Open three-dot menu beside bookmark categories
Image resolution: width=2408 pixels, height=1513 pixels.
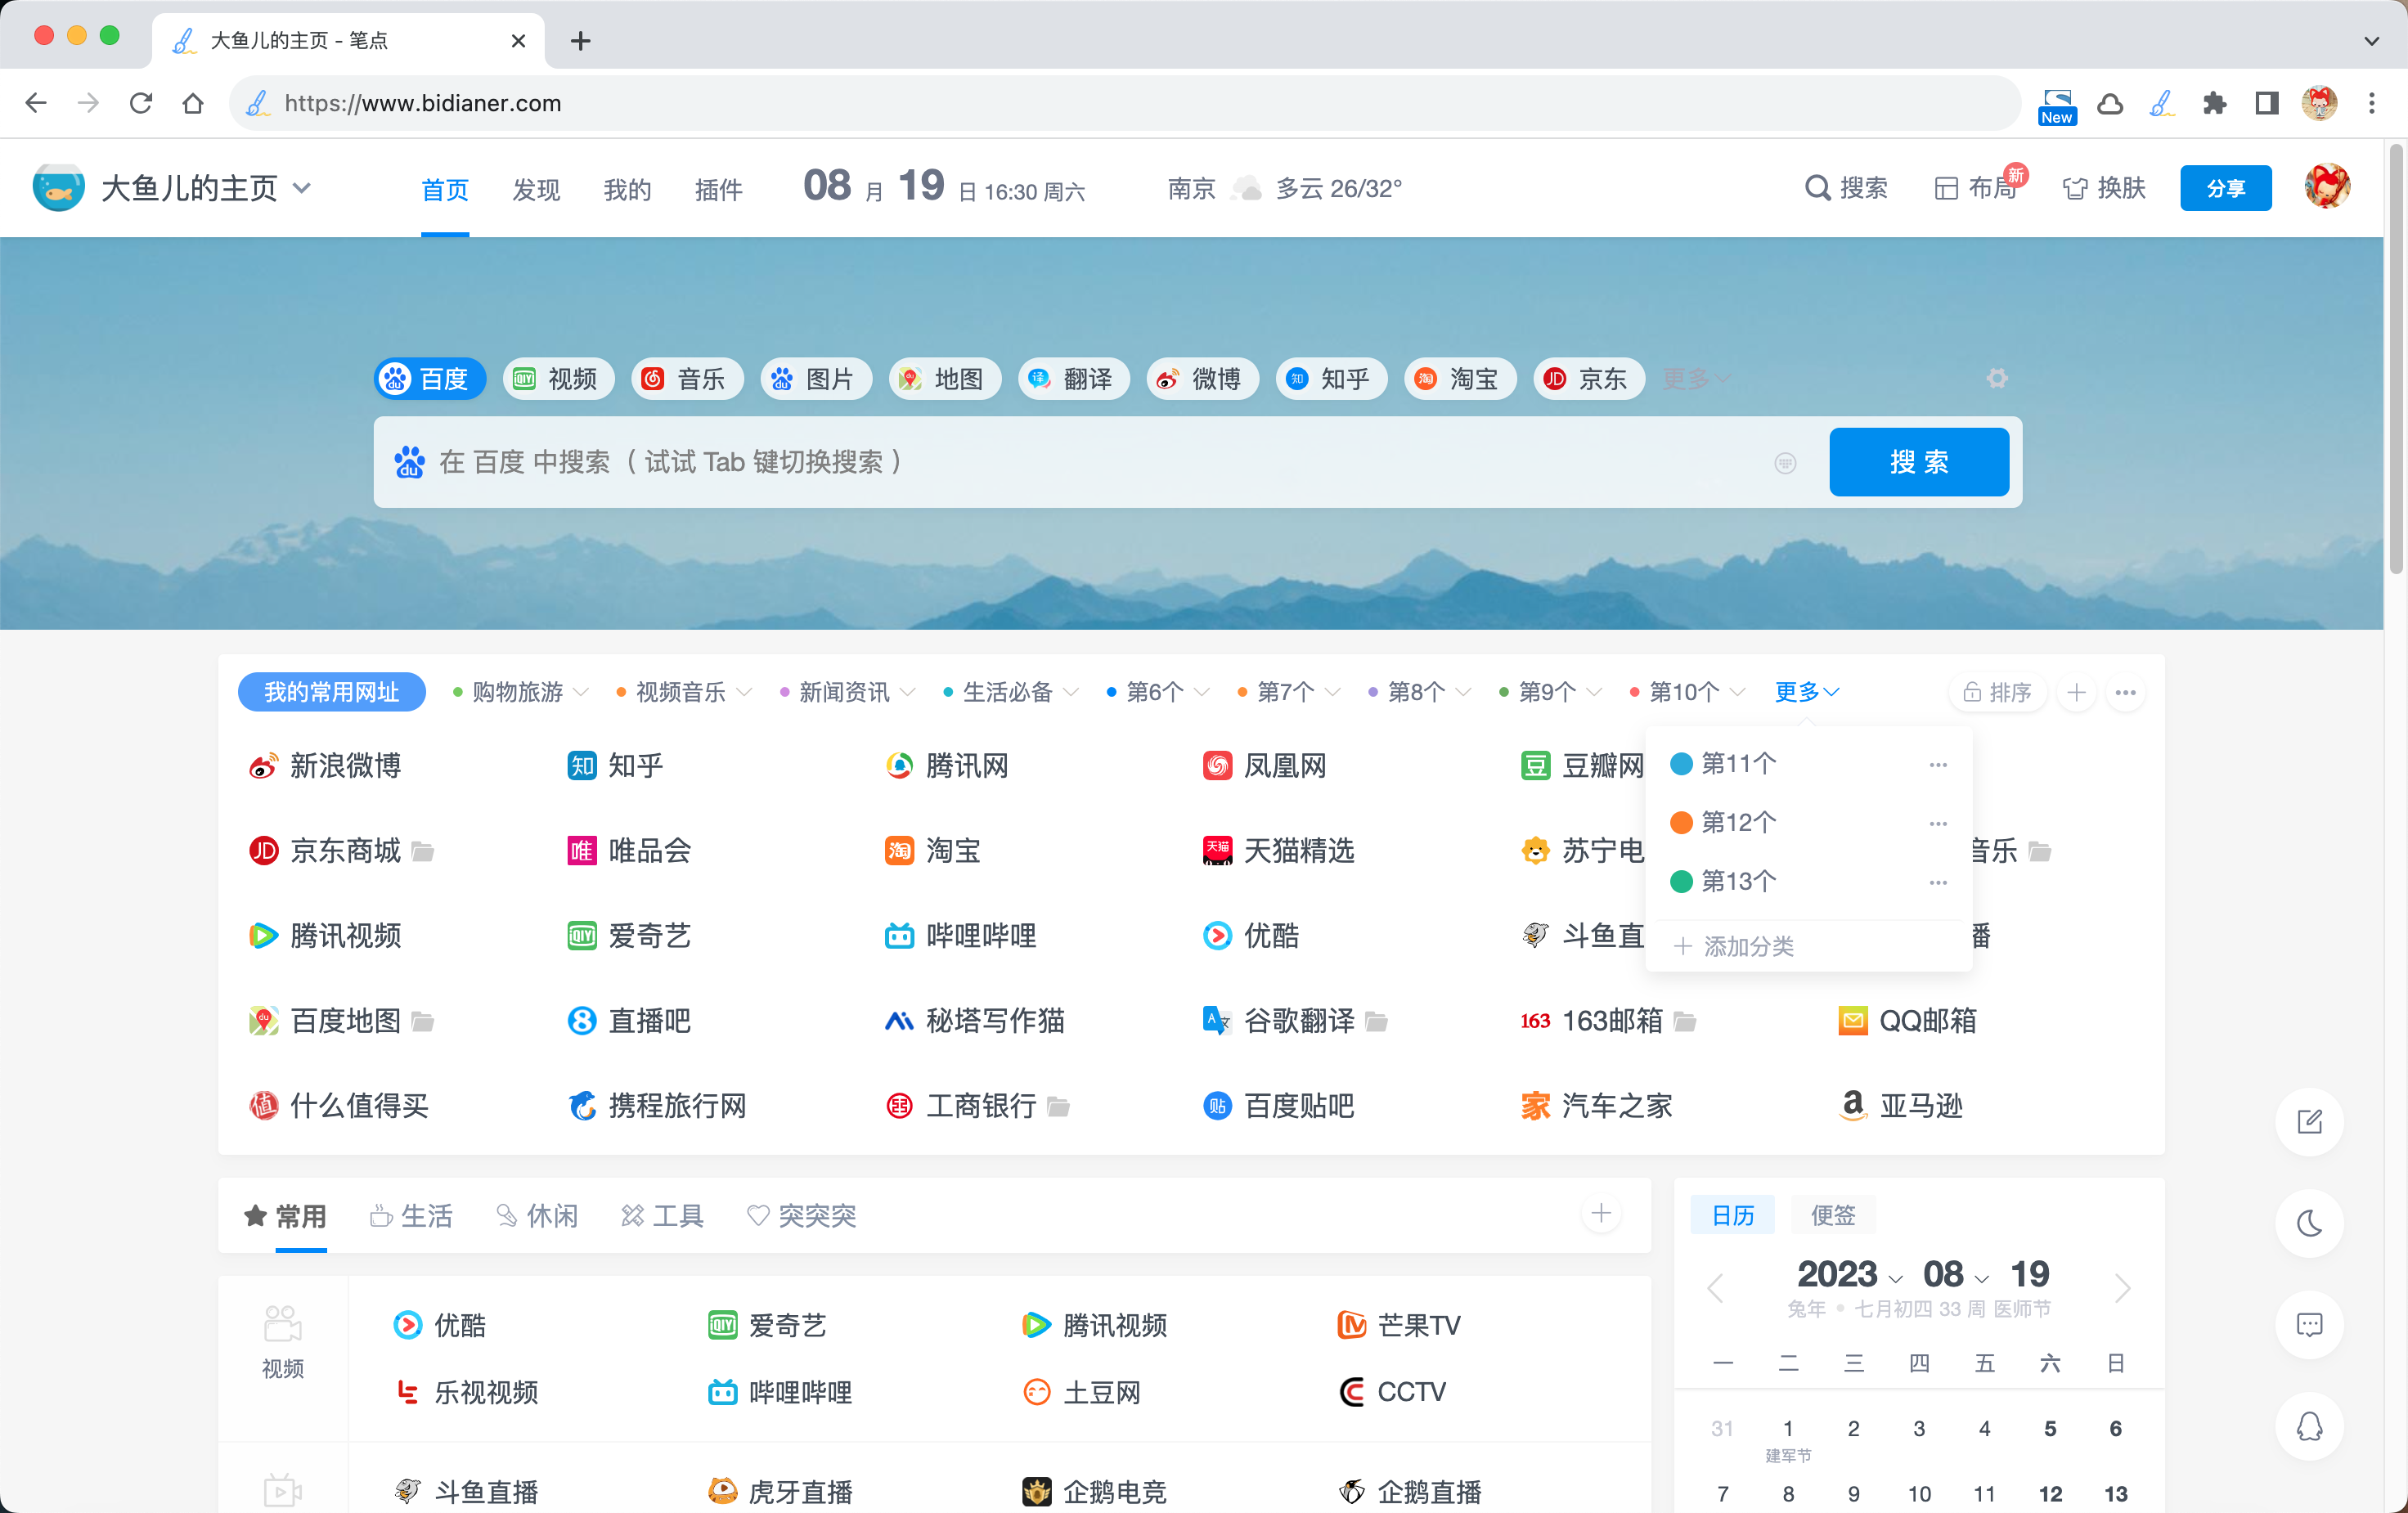coord(2125,692)
